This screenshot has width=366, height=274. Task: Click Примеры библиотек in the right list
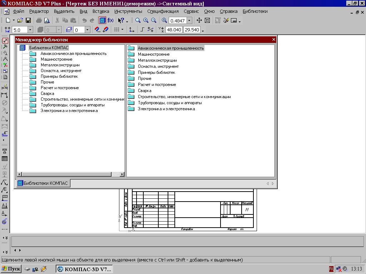tap(157, 72)
